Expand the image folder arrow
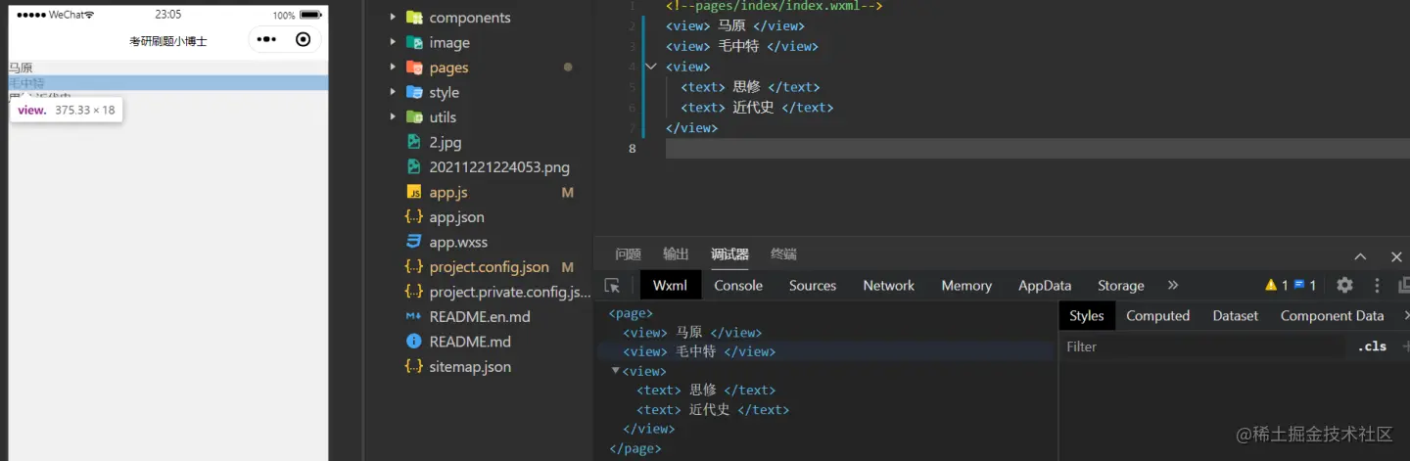The height and width of the screenshot is (461, 1410). (x=393, y=42)
